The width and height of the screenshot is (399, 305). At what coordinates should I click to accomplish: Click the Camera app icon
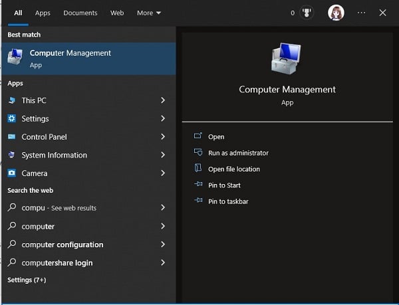(11, 173)
